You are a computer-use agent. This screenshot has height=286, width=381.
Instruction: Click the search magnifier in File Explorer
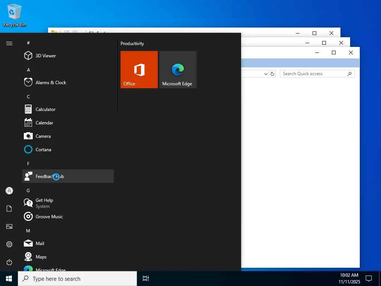[349, 74]
